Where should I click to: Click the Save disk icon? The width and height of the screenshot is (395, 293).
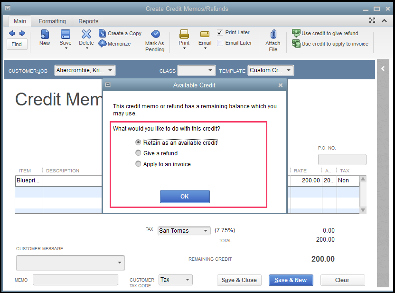point(66,35)
